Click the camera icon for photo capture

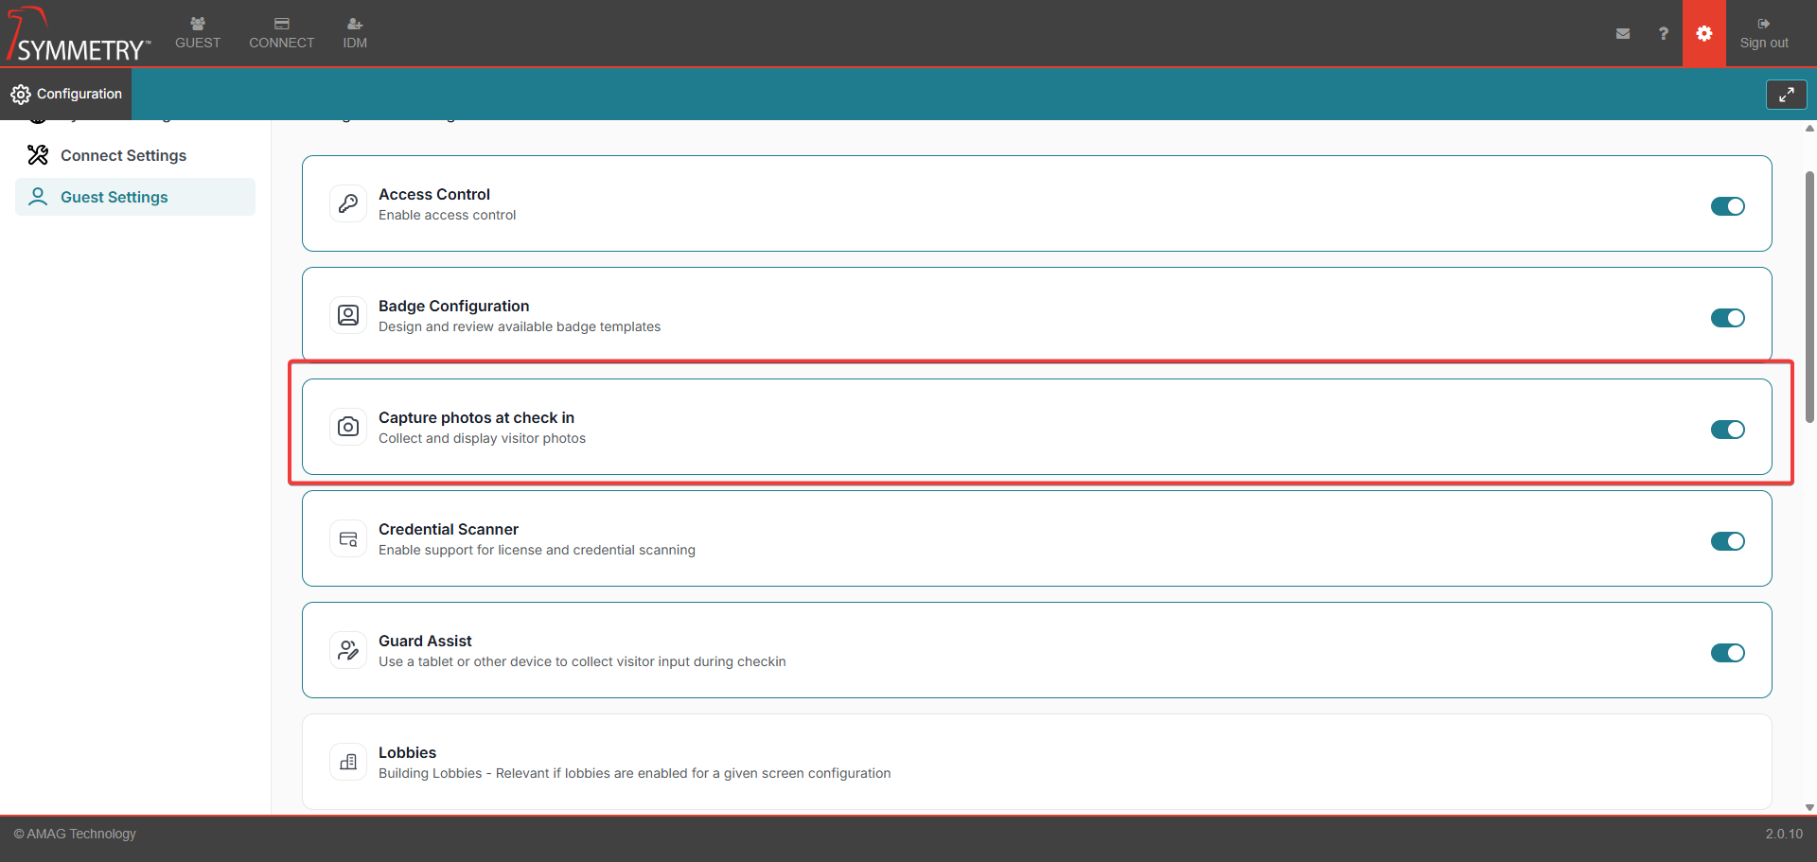tap(348, 427)
